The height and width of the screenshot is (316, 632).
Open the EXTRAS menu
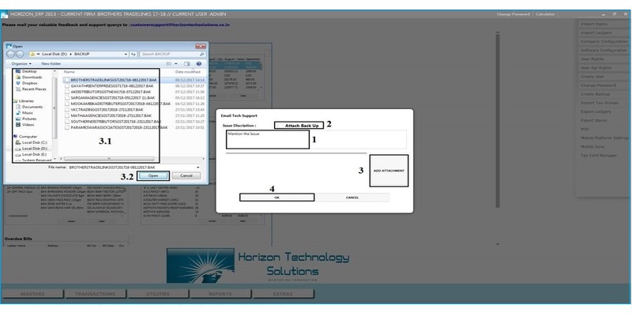(x=283, y=294)
